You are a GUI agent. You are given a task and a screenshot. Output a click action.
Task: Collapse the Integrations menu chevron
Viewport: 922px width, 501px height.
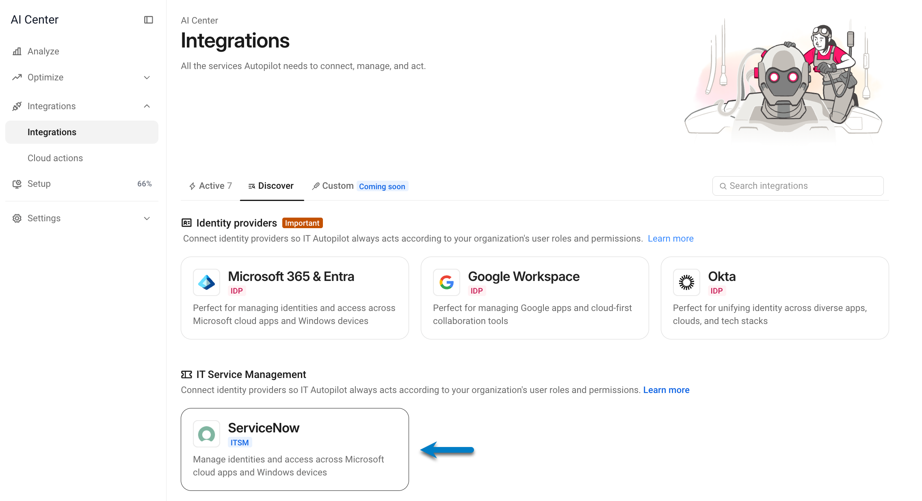(x=147, y=106)
